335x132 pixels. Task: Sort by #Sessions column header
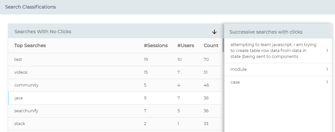click(x=156, y=45)
